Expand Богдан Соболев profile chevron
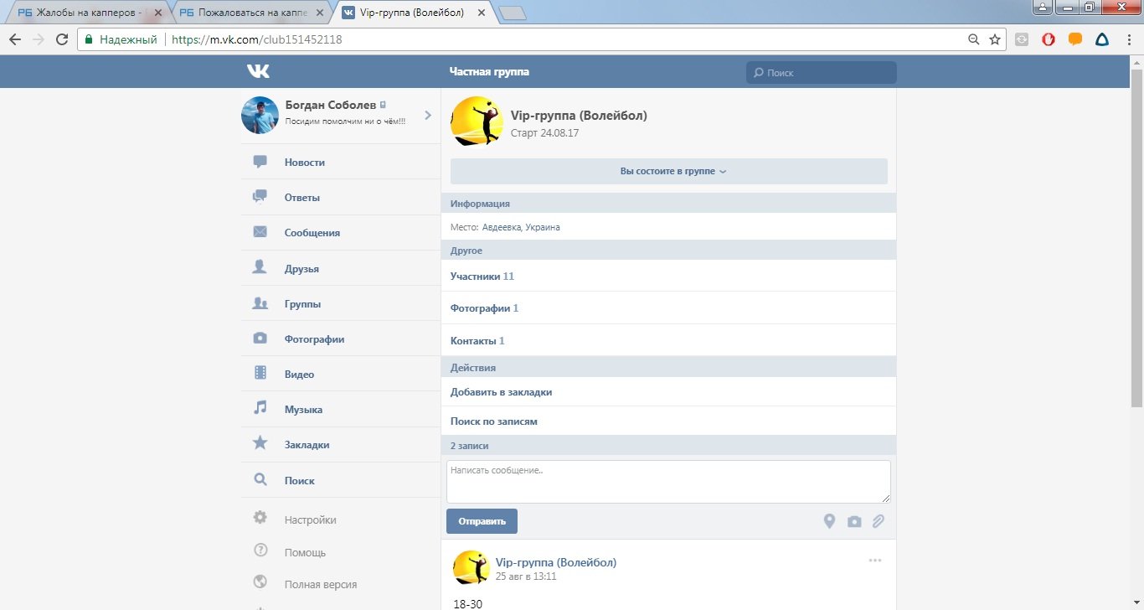Screen dimensions: 1144x610 point(428,115)
